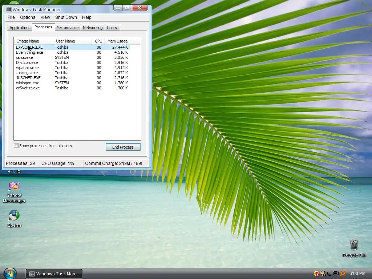The image size is (372, 279).
Task: Switch to the Networking tab
Action: pyautogui.click(x=93, y=28)
